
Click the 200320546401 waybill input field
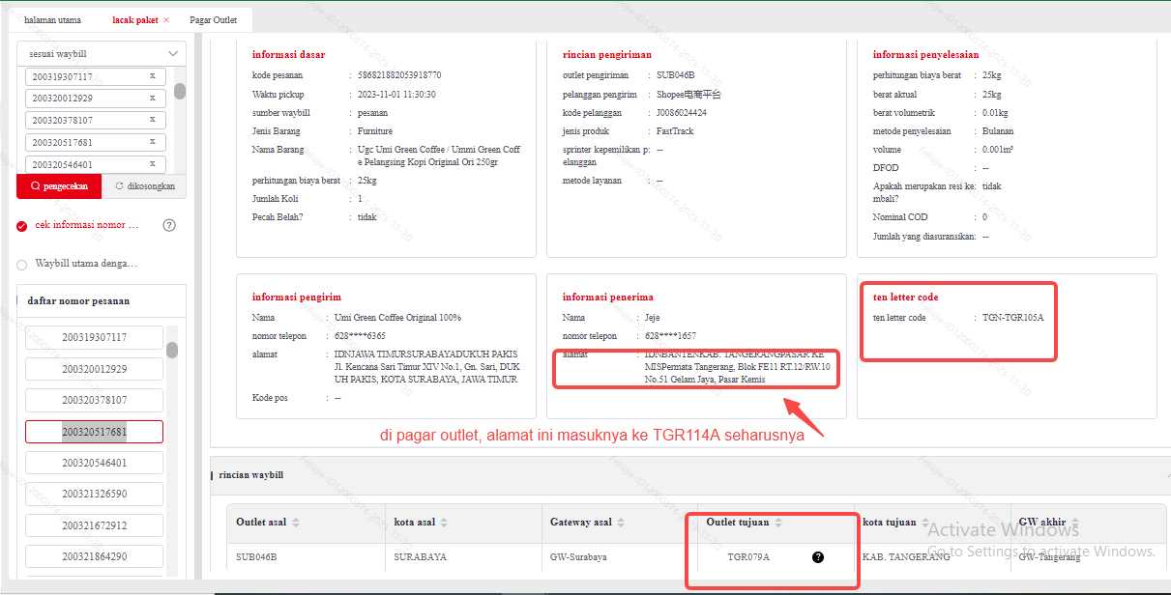tap(96, 165)
